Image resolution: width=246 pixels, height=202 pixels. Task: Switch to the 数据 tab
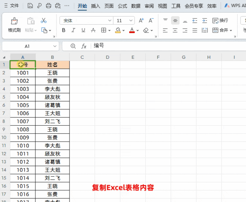(136, 6)
